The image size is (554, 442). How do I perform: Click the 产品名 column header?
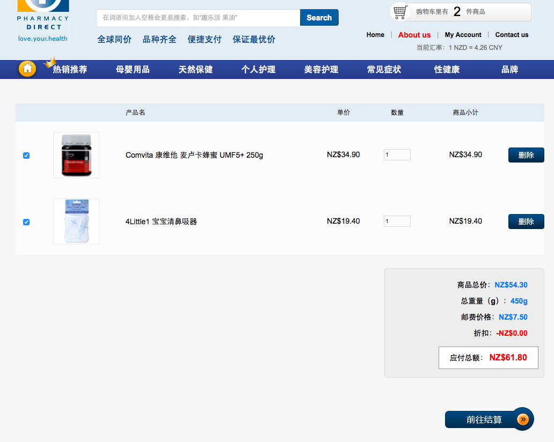pyautogui.click(x=135, y=113)
